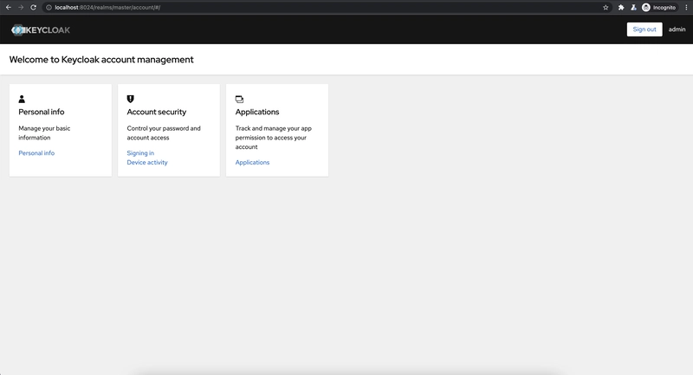Open the Signing in link
Screen dimensions: 693x375
140,153
